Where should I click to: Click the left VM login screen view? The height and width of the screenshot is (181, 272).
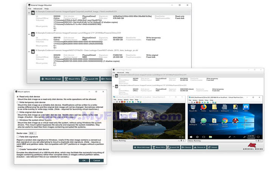point(149,121)
